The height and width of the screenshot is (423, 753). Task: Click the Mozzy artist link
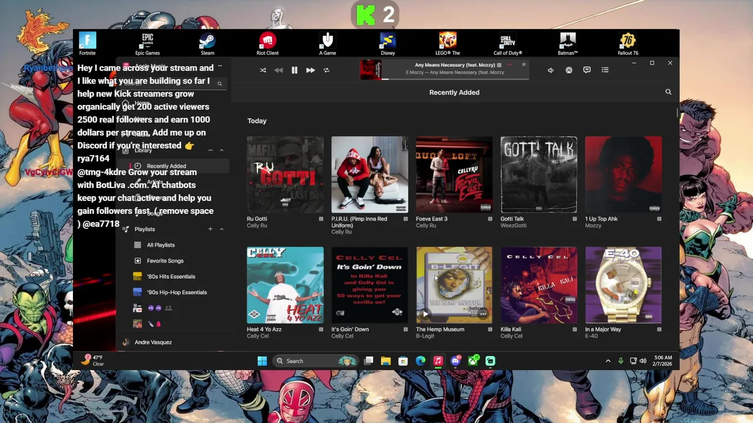[593, 225]
